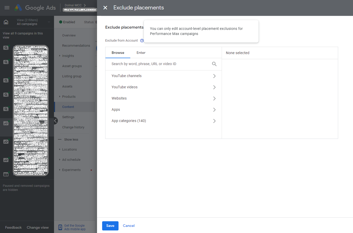The width and height of the screenshot is (353, 233).
Task: Open the Feedback link
Action: click(x=13, y=227)
